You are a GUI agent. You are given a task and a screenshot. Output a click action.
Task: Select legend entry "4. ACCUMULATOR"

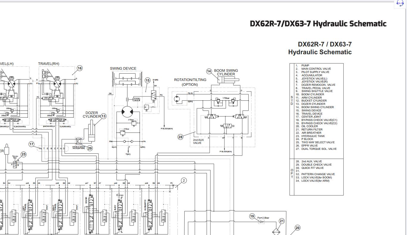pyautogui.click(x=308, y=75)
